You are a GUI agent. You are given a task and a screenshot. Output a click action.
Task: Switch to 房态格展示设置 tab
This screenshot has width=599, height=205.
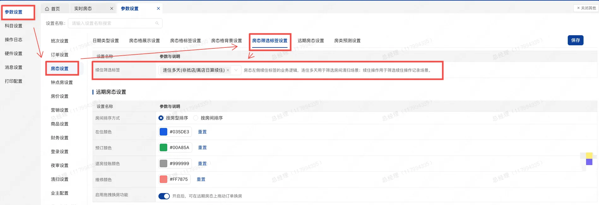pos(145,41)
